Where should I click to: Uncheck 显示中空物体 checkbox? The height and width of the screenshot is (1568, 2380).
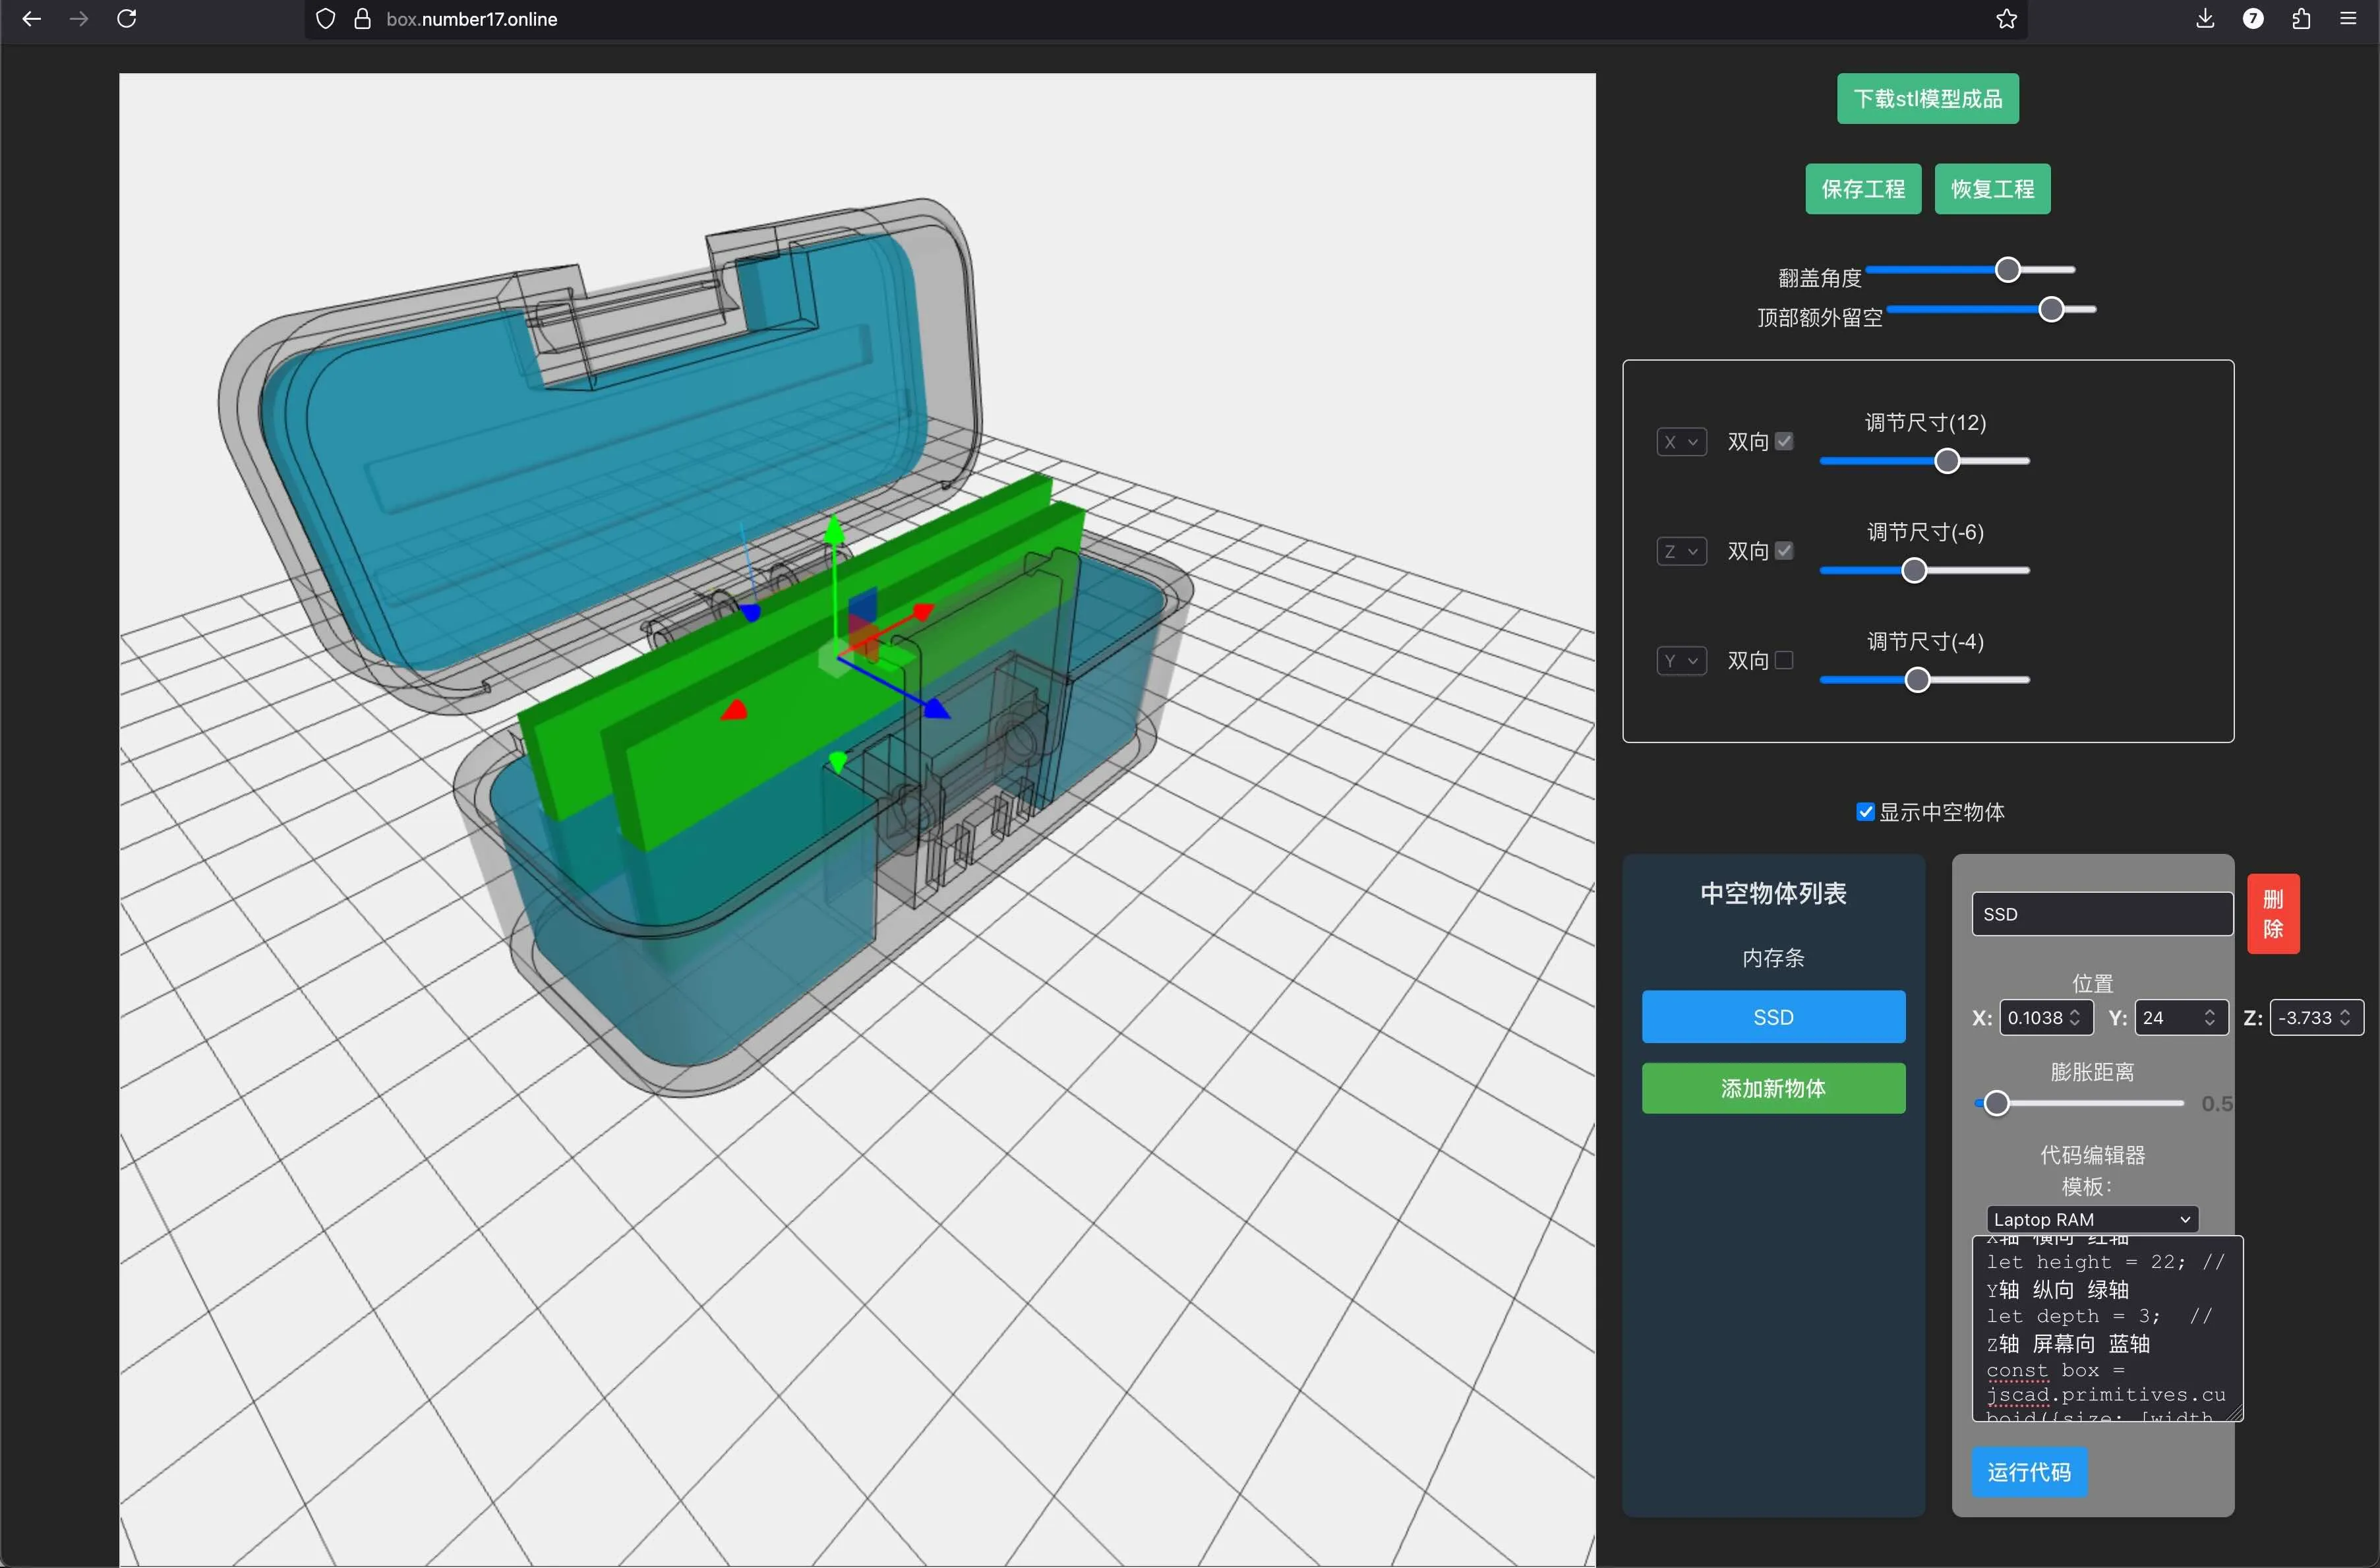[x=1865, y=812]
